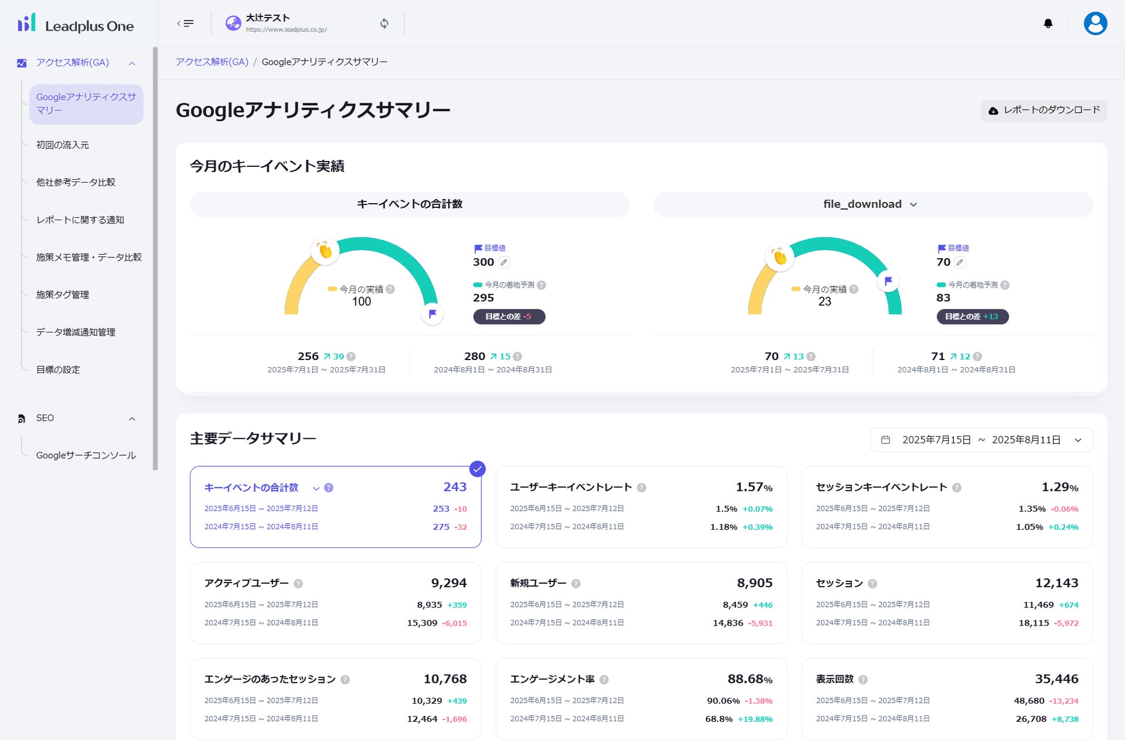1125x740 pixels.
Task: Toggle selection of the セッション card
Action: [946, 603]
